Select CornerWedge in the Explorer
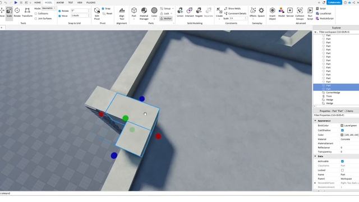 [x=333, y=93]
